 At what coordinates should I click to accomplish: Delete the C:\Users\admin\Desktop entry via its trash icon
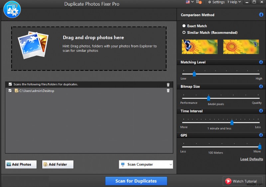(168, 91)
